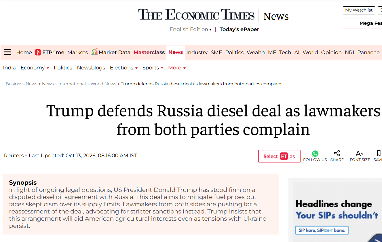This screenshot has width=382, height=242.
Task: Expand the Sports dropdown menu
Action: point(153,68)
